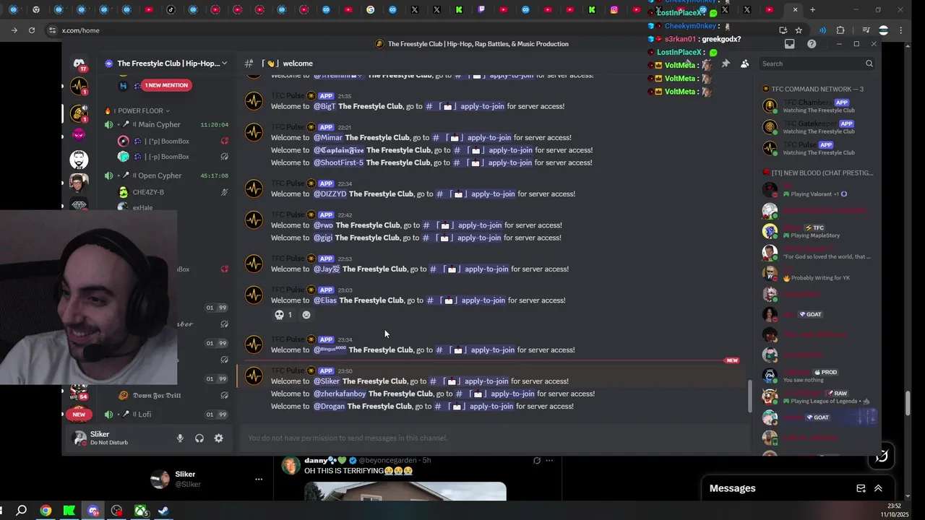Deafen audio with the headphones icon
925x520 pixels.
199,438
